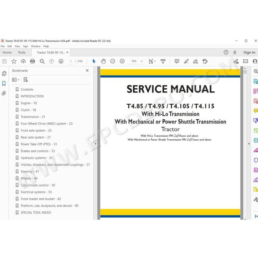
Task: Add the document to starred files
Action: pyautogui.click(x=14, y=62)
